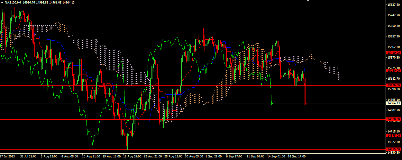The height and width of the screenshot is (160, 402).
Task: Click the 18 Sep 17:00 time label
Action: tap(297, 156)
